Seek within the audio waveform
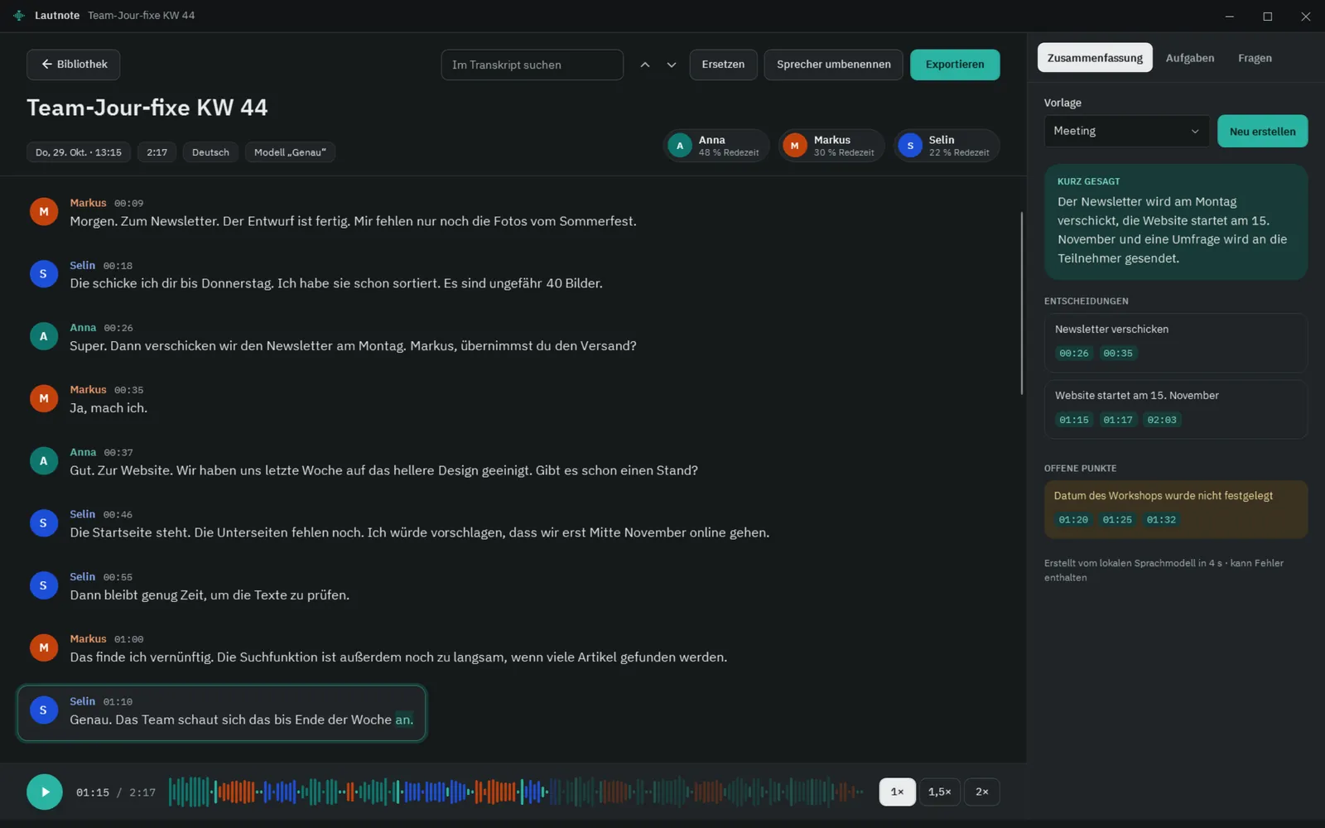 tap(516, 792)
